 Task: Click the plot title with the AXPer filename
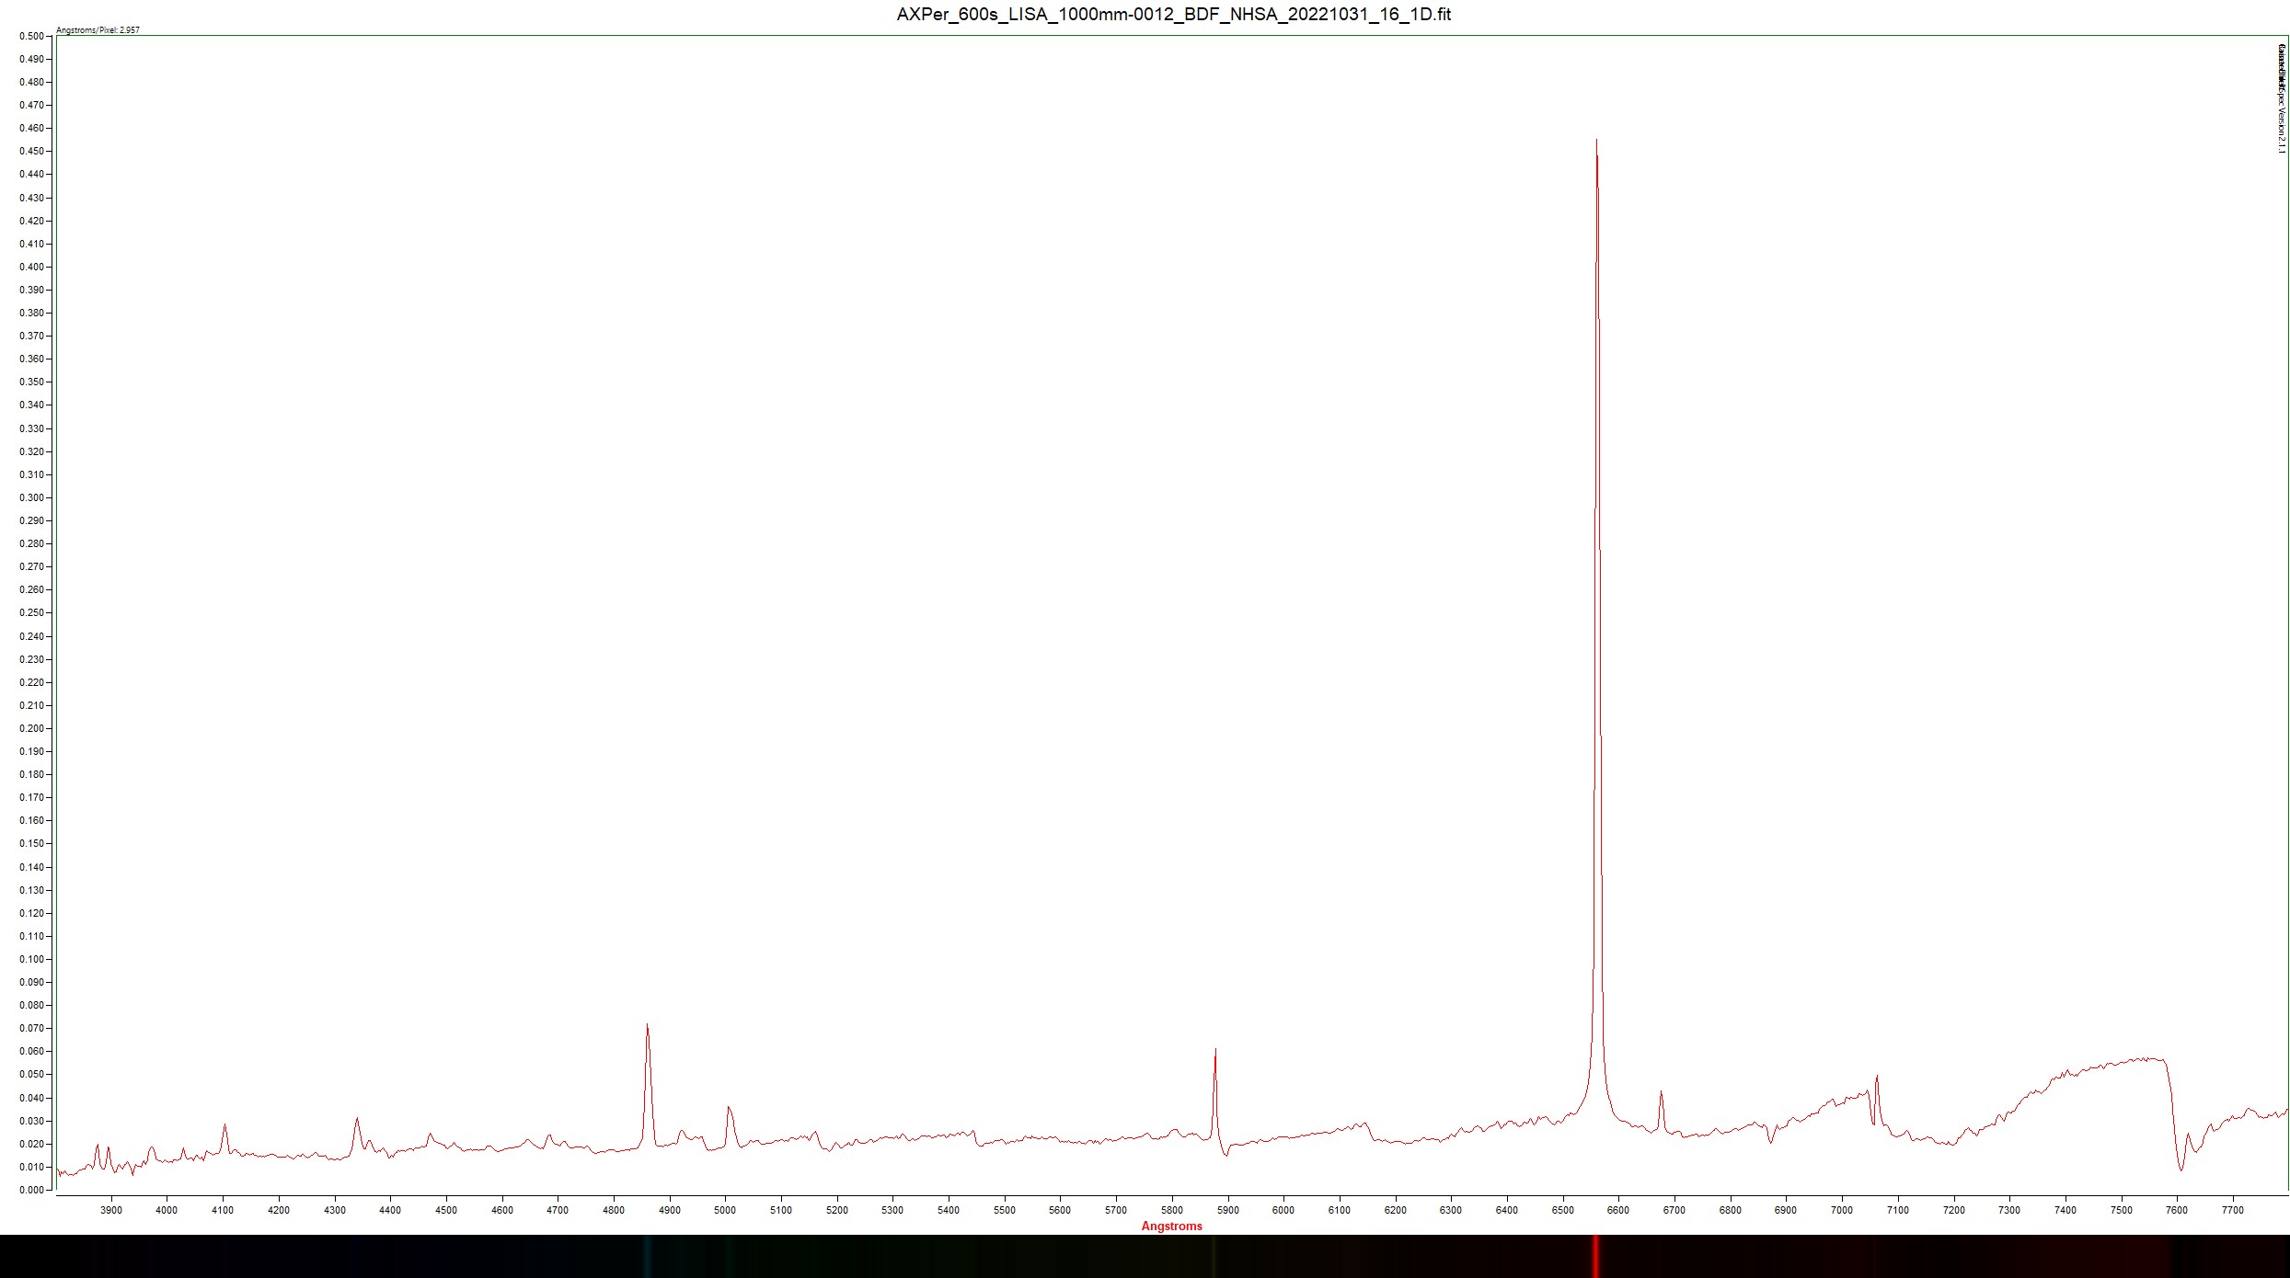click(1173, 14)
